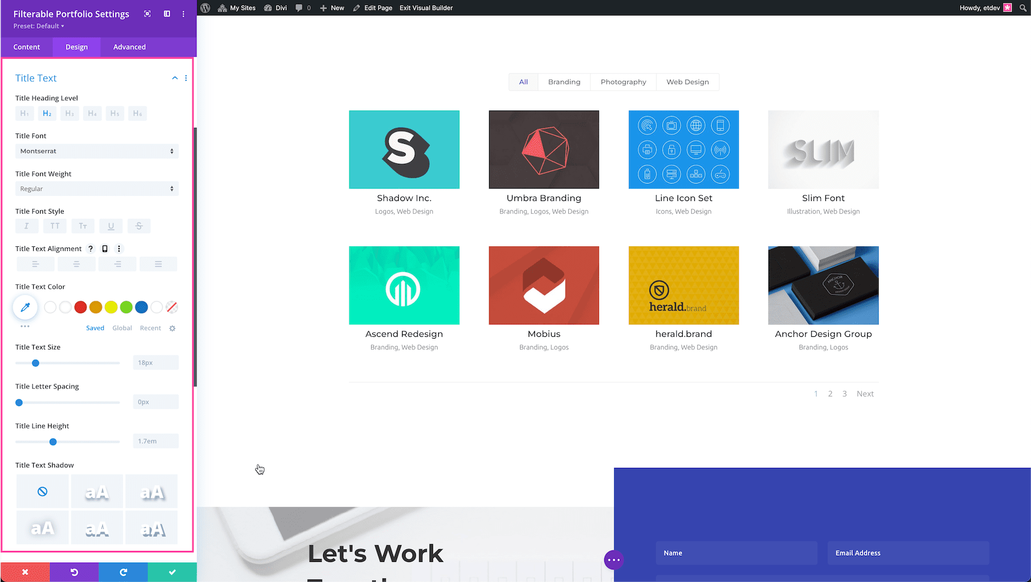Select the H4 heading level
The width and height of the screenshot is (1031, 582).
[92, 113]
